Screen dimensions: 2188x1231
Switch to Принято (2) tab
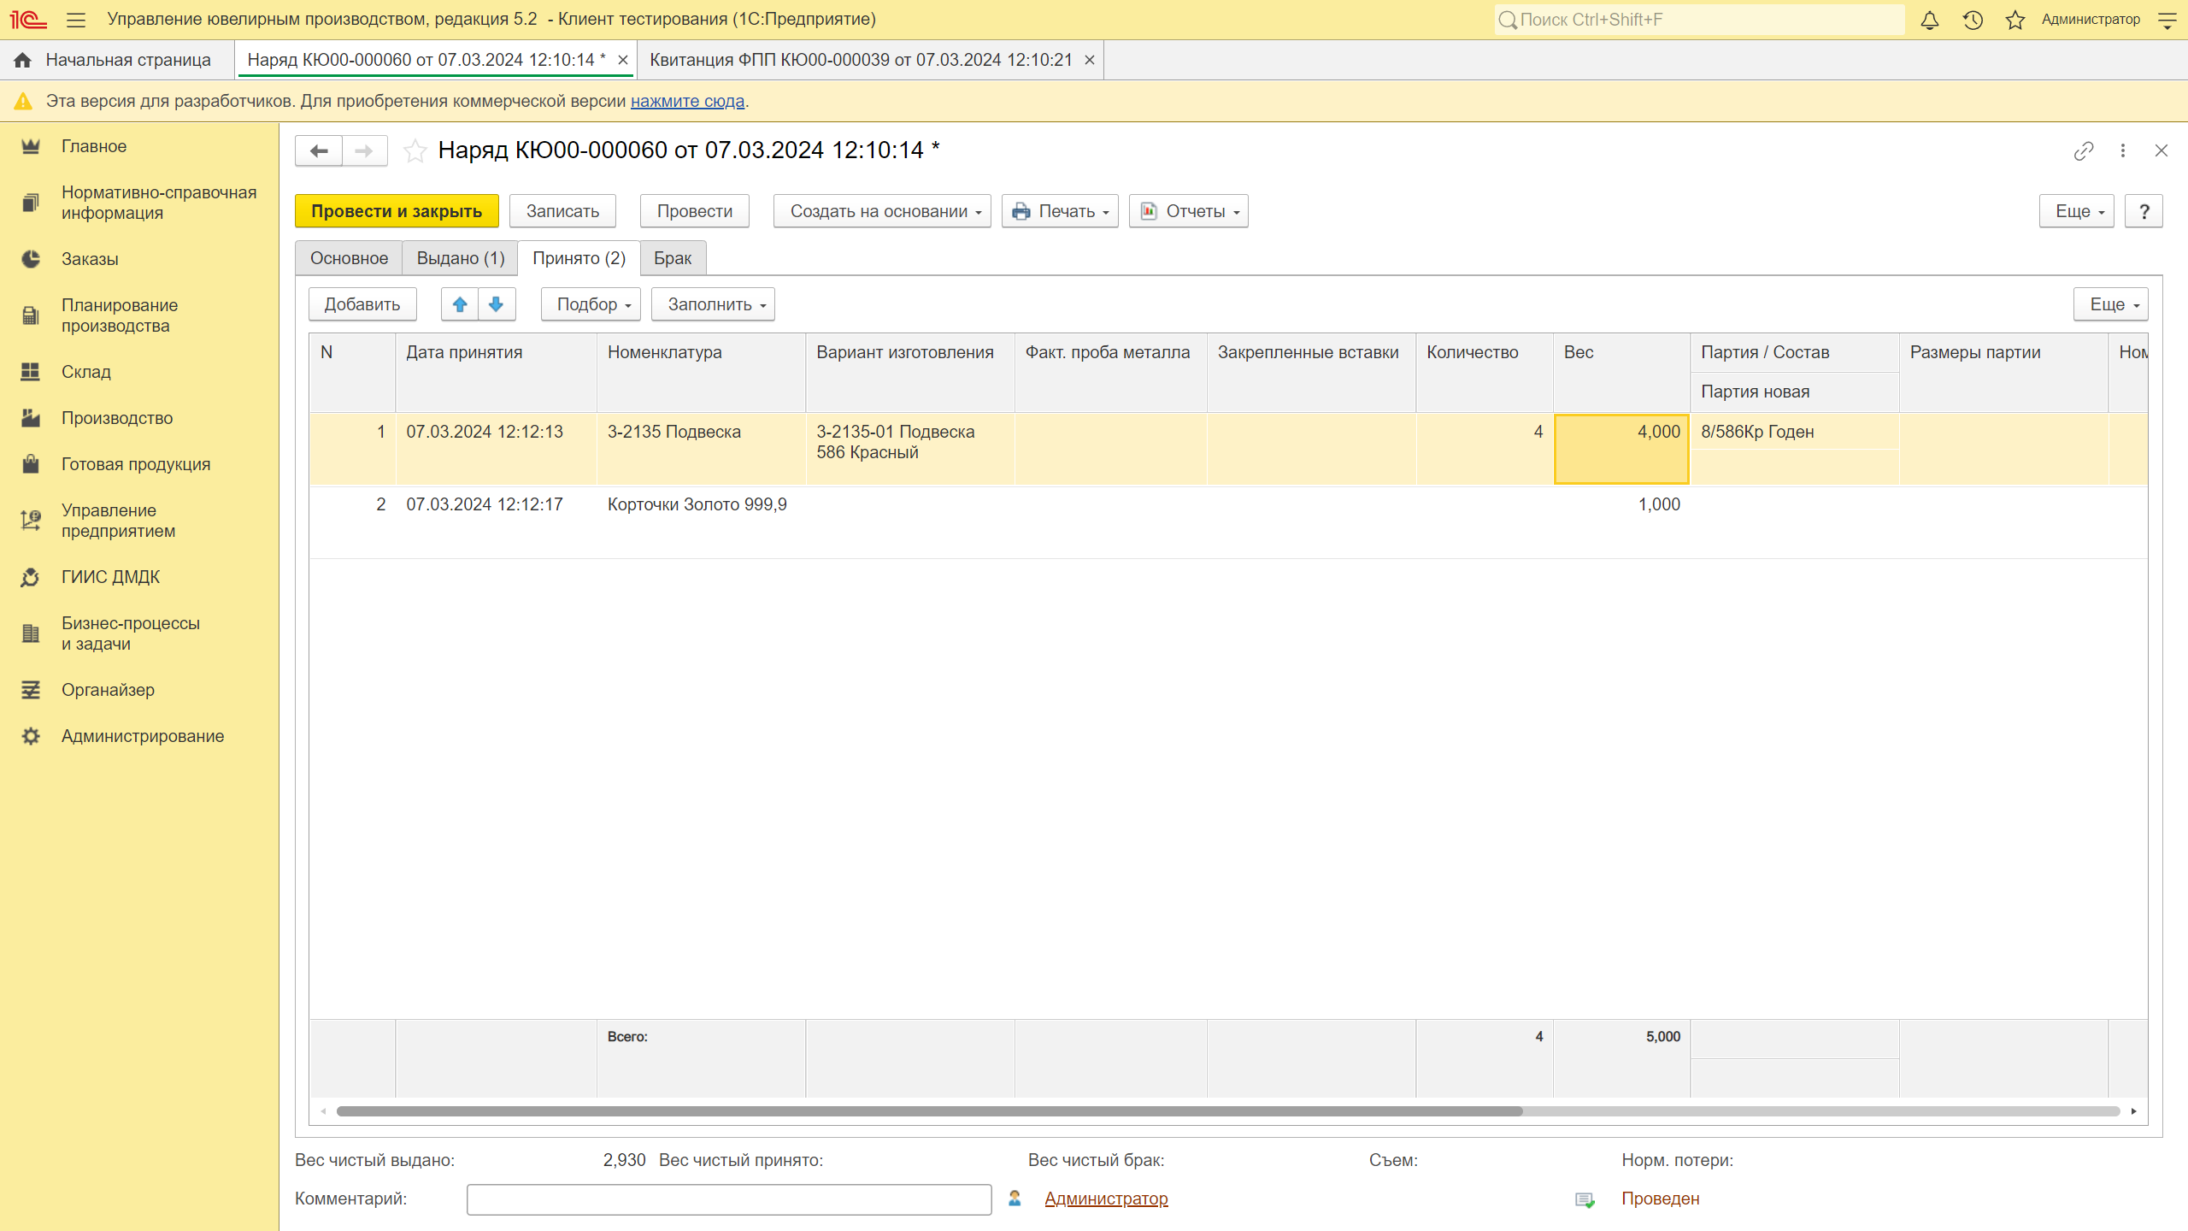coord(579,258)
